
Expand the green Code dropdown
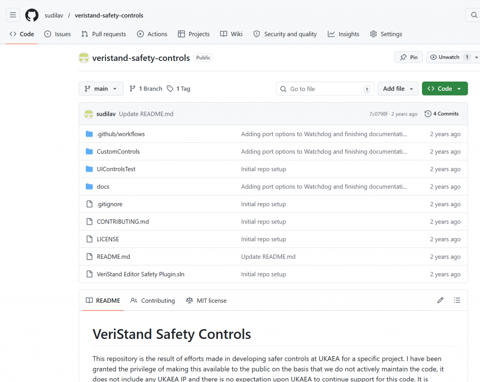click(444, 89)
